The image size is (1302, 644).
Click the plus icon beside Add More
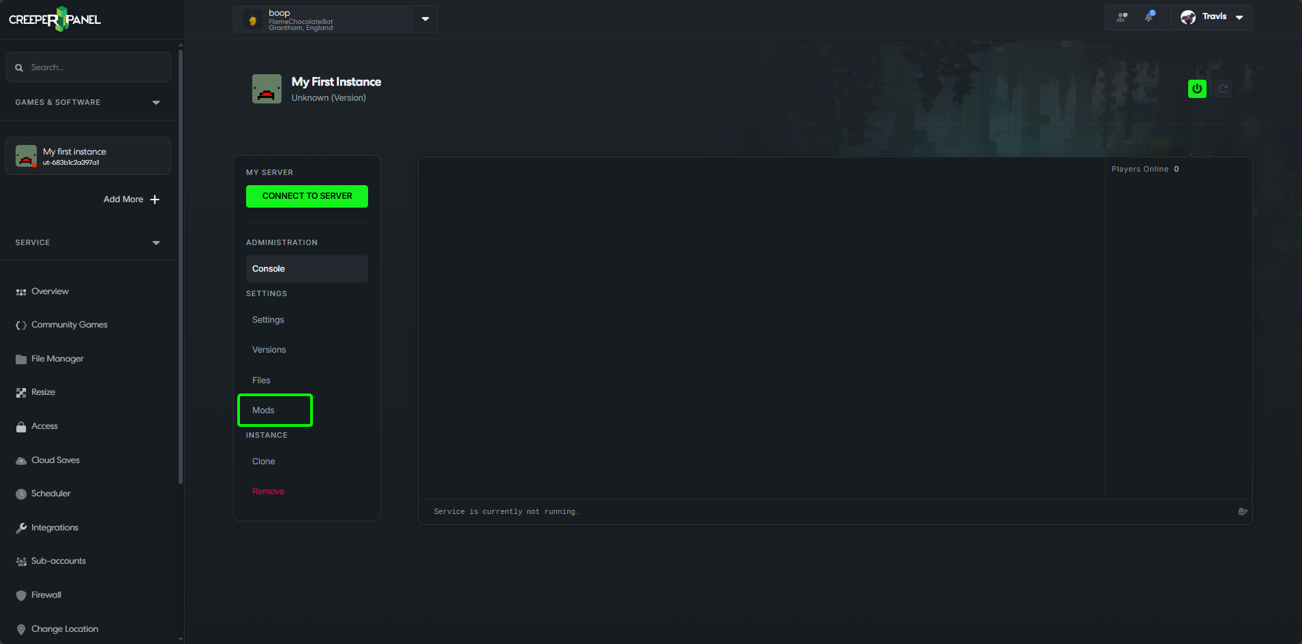tap(155, 199)
